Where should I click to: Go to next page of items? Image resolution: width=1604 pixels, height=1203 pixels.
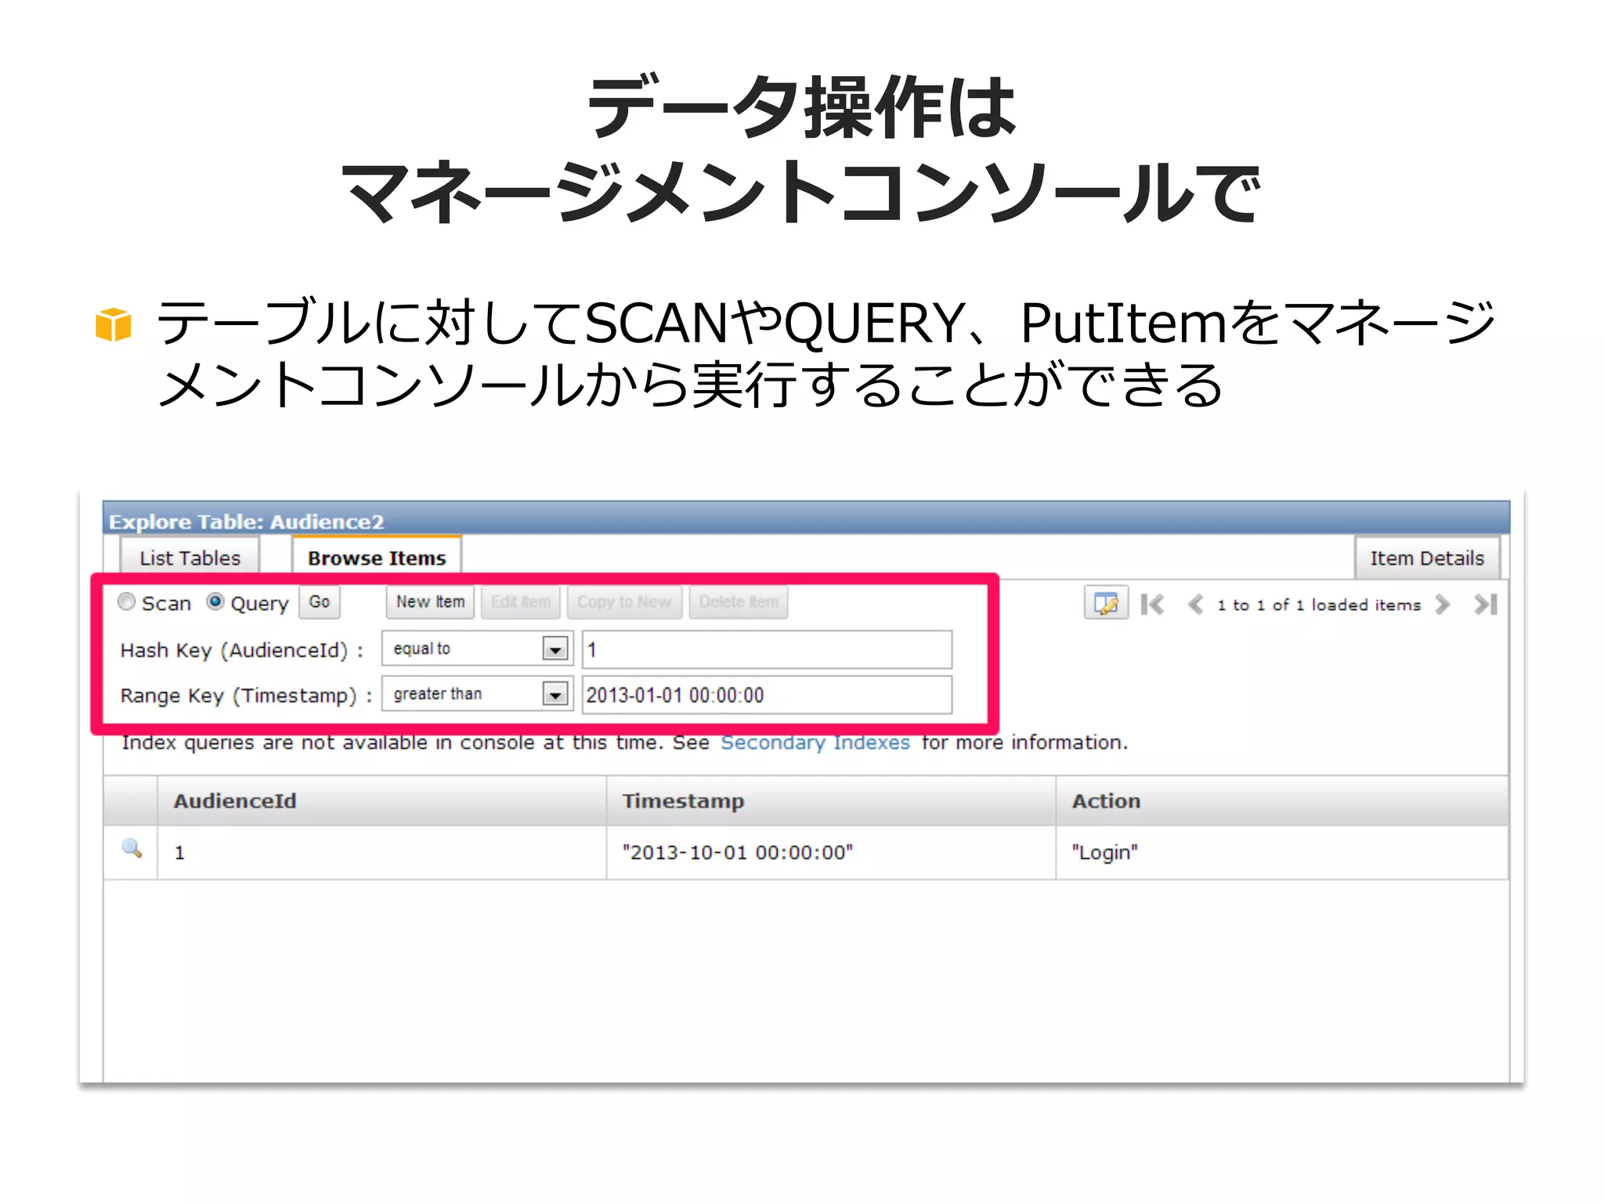[1442, 604]
